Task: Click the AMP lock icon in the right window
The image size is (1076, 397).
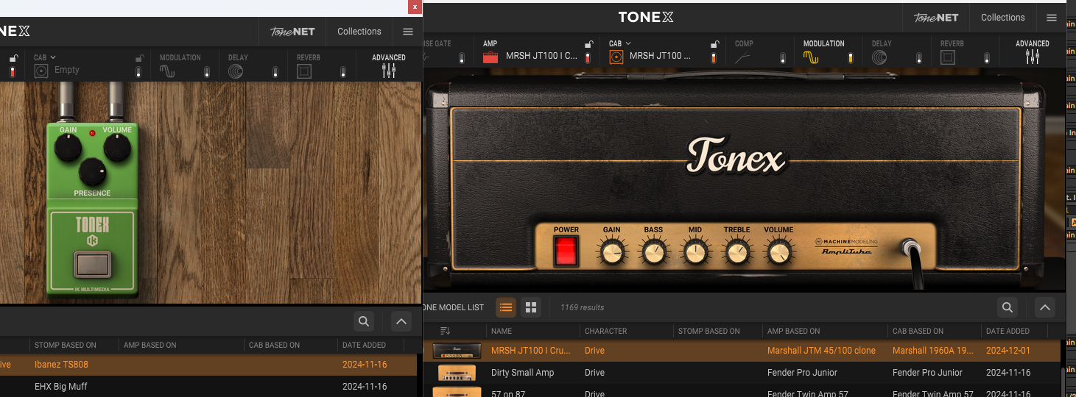Action: 588,44
